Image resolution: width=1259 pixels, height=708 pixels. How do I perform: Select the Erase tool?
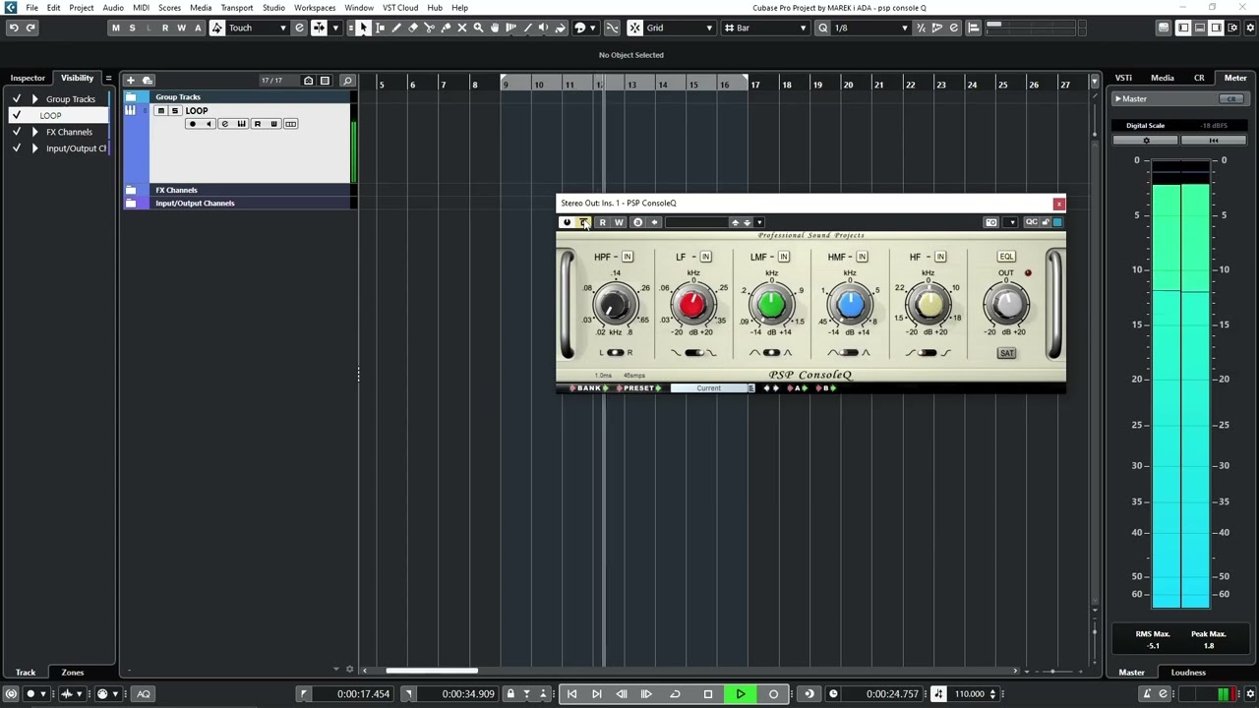413,28
